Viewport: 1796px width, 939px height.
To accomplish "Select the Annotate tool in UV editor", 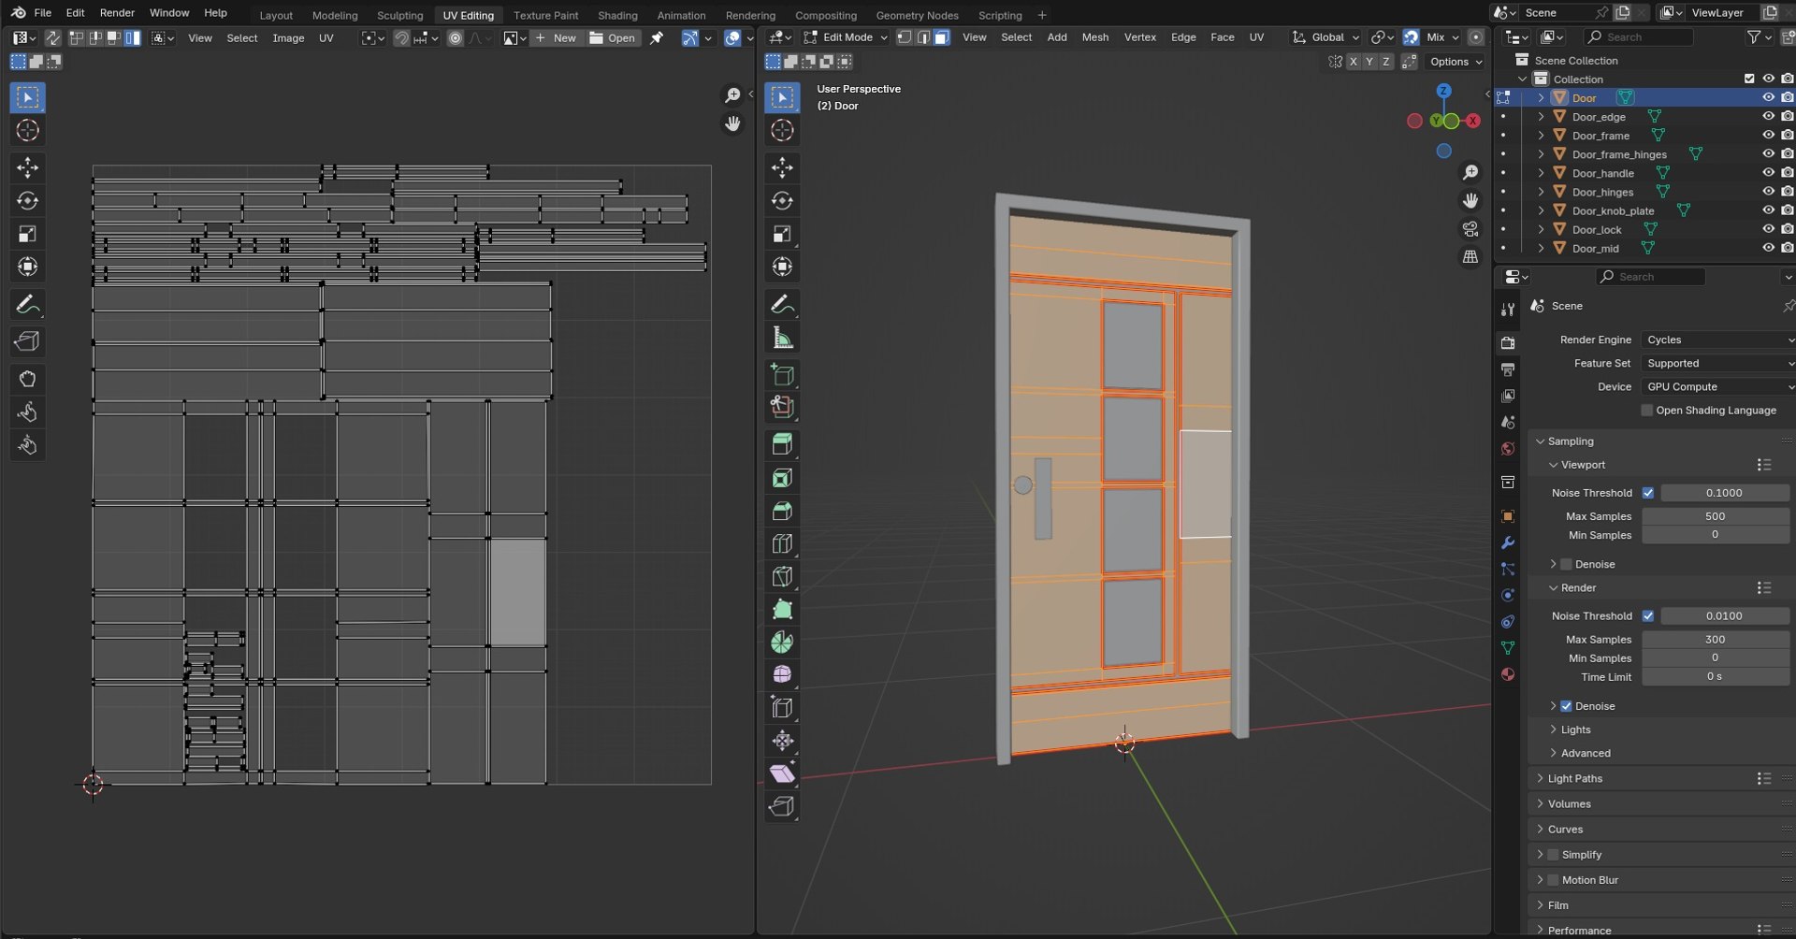I will (27, 304).
